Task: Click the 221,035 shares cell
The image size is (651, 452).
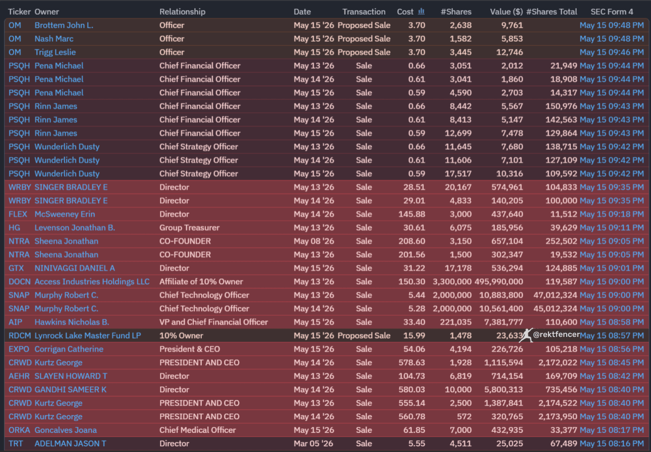Action: click(x=457, y=322)
